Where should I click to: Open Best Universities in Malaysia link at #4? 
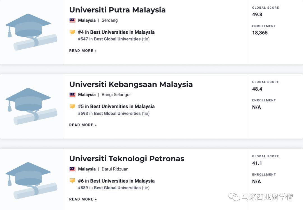[122, 32]
